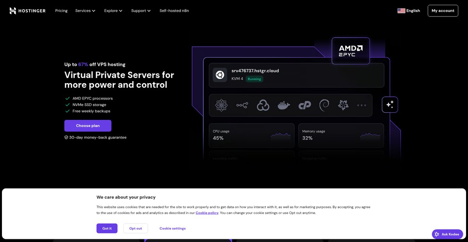Click the Hostinger logo
The width and height of the screenshot is (468, 242).
pos(27,11)
